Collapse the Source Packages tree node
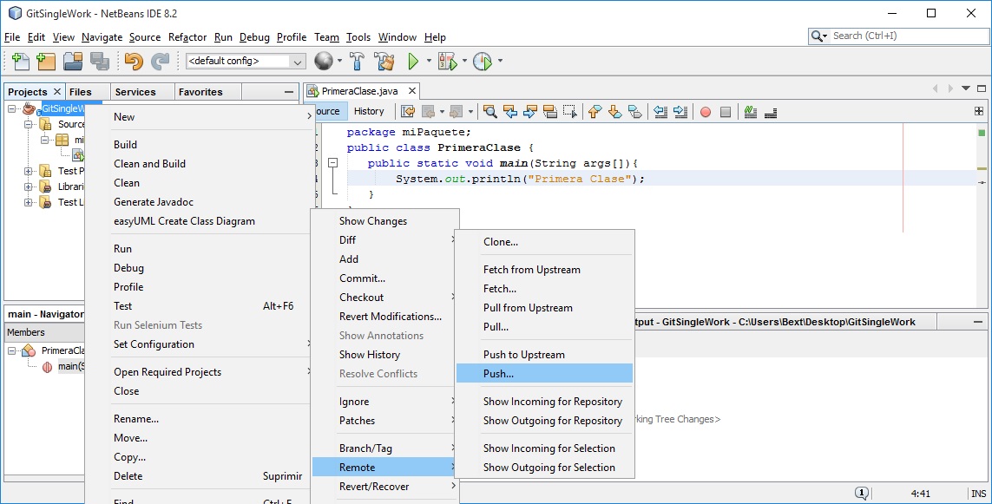The width and height of the screenshot is (992, 504). click(x=28, y=125)
